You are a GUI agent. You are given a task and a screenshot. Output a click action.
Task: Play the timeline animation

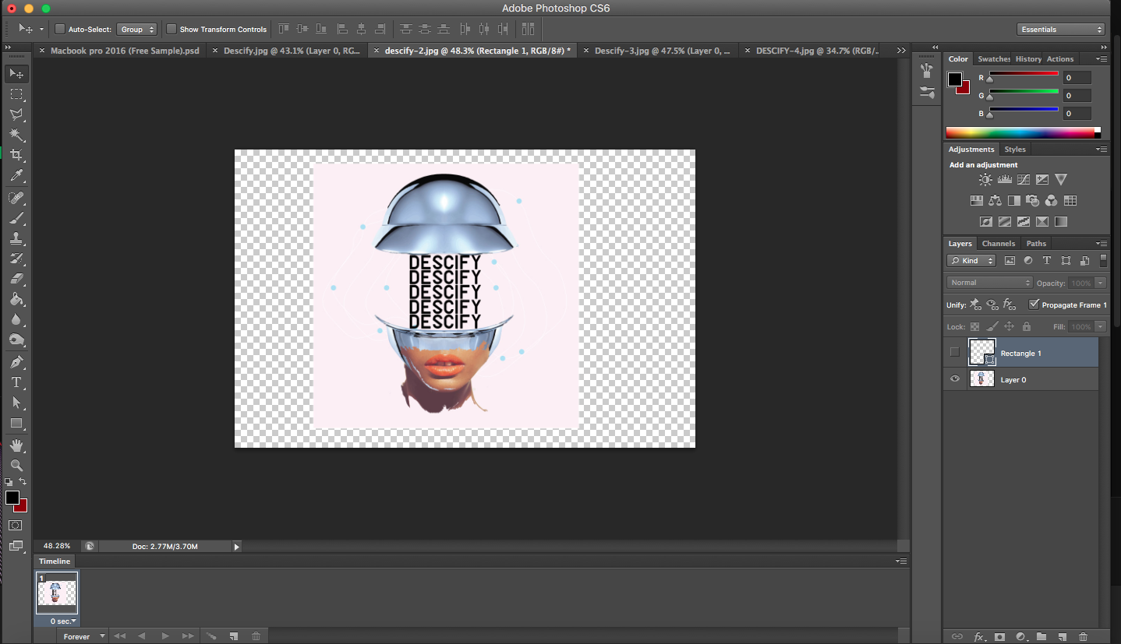pyautogui.click(x=165, y=636)
